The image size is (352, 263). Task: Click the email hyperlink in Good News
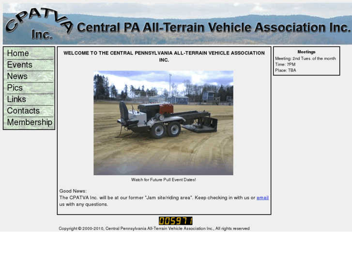click(262, 198)
